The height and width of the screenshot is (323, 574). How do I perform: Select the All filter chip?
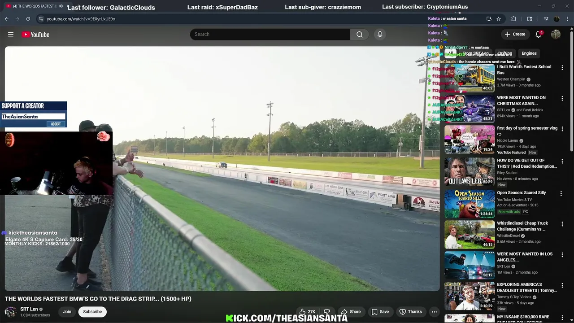coord(450,53)
